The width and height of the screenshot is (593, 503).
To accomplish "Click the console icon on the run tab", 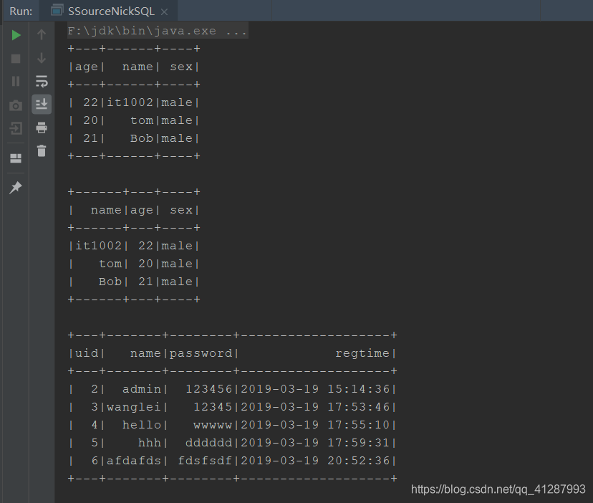I will point(57,11).
